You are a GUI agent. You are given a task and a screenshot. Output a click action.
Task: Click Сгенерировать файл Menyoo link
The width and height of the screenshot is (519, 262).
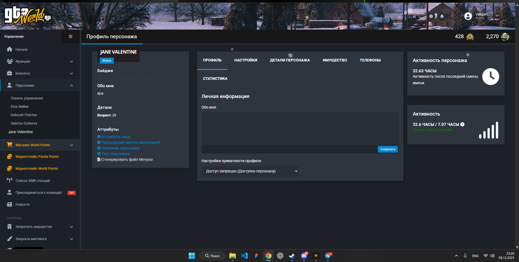(x=127, y=160)
